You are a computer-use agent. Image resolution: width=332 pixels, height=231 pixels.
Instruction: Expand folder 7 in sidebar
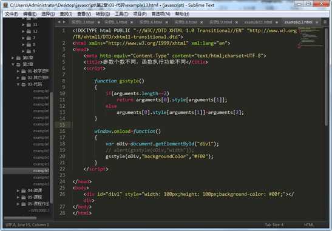[x=23, y=38]
